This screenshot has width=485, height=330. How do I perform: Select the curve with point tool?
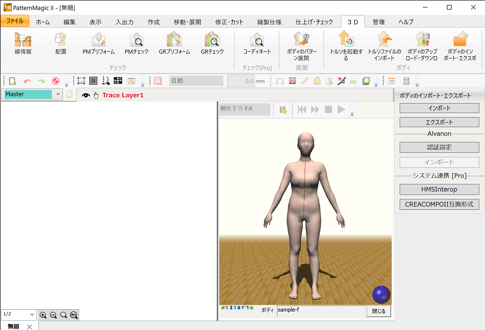point(106,81)
